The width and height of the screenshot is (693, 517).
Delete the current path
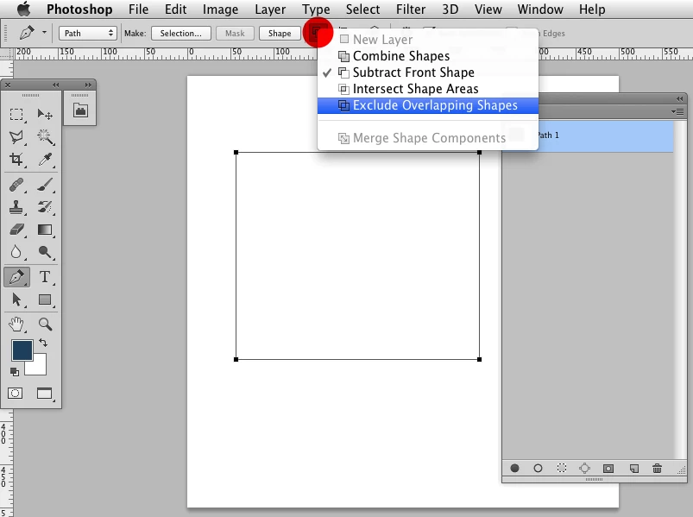[x=658, y=469]
